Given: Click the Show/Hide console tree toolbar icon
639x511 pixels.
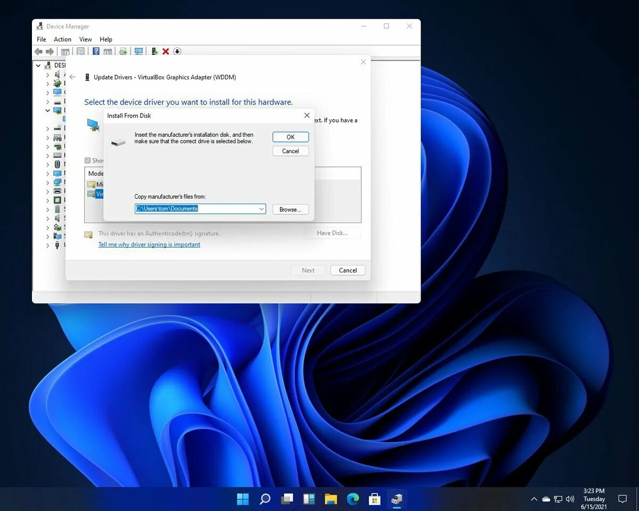Looking at the screenshot, I should pyautogui.click(x=64, y=51).
